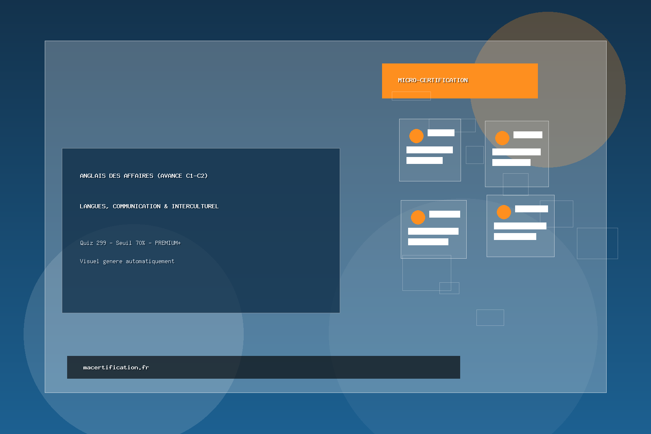Image resolution: width=651 pixels, height=434 pixels.
Task: Click the short white title bar in the top-left card
Action: tap(441, 133)
